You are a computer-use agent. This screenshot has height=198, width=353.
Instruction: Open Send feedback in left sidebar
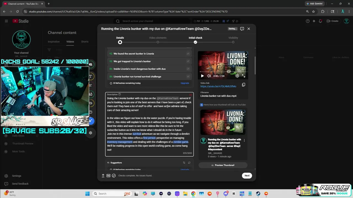pos(20,184)
